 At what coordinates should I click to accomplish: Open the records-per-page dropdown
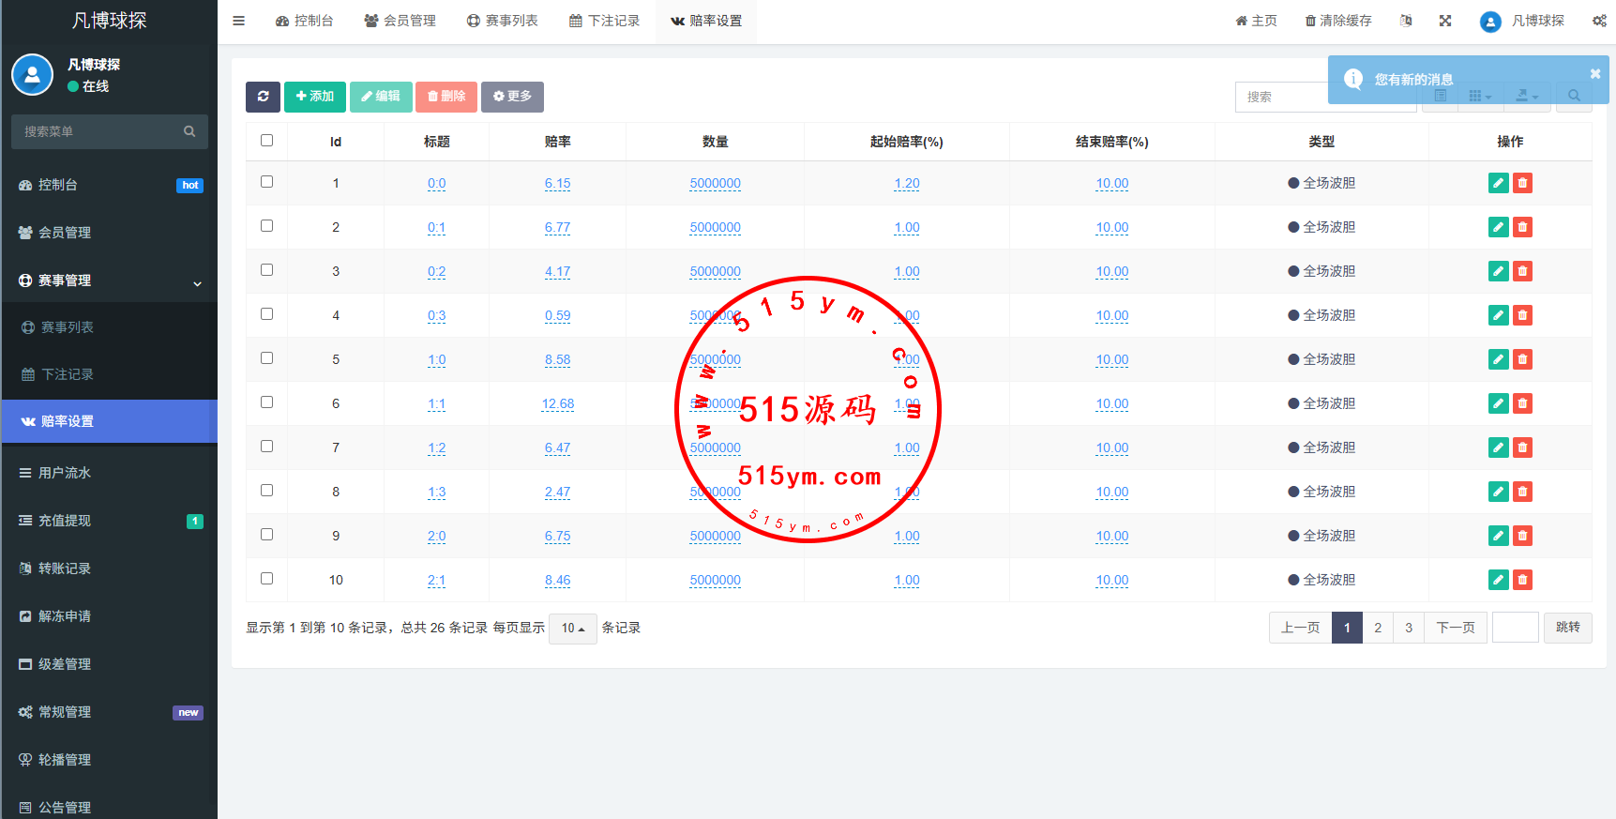click(572, 629)
